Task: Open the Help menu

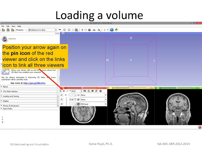Action: click(x=19, y=26)
